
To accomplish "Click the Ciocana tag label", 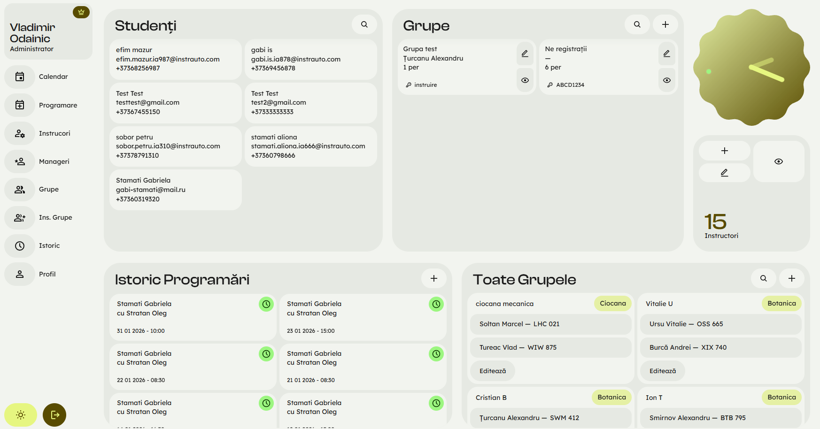I will [612, 303].
